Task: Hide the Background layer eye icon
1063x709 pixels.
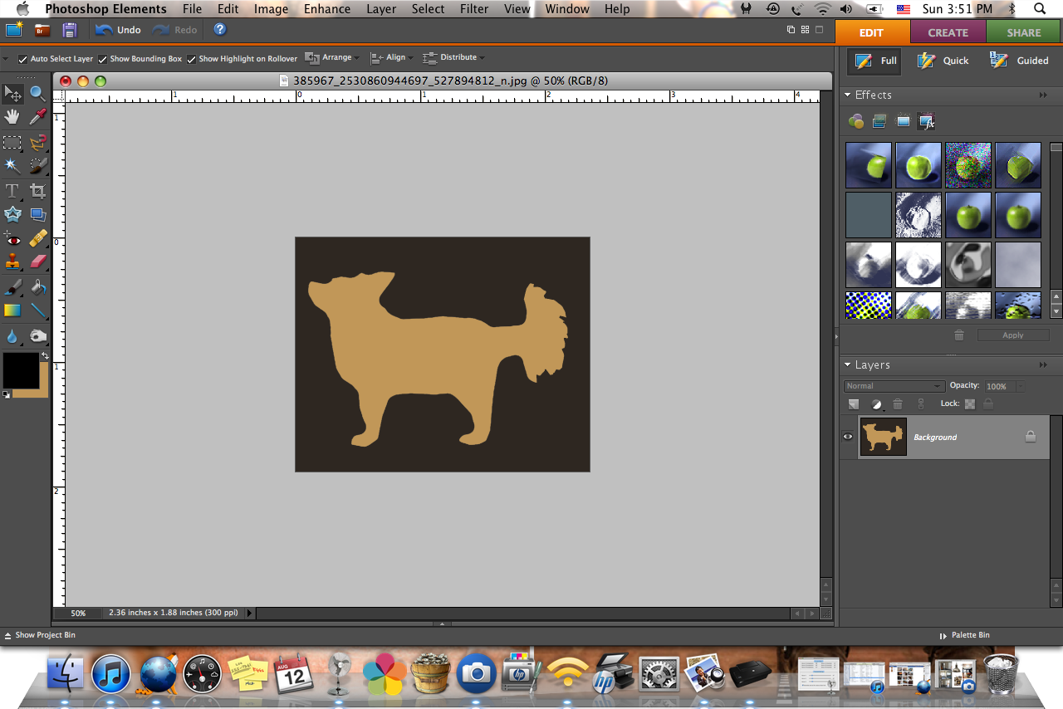Action: coord(848,436)
